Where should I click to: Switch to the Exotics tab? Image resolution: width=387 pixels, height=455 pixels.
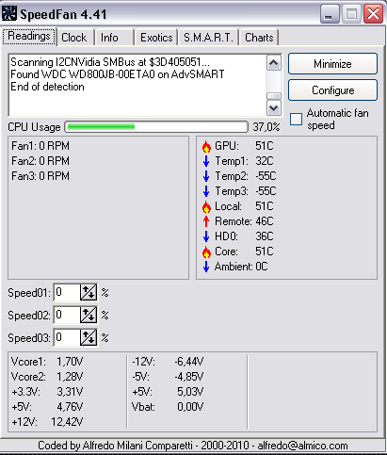coord(156,38)
